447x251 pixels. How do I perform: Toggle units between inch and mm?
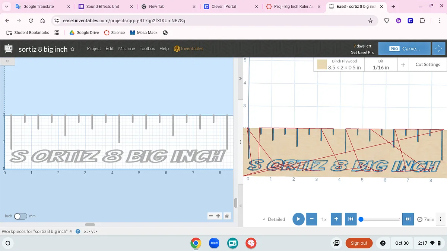20,216
